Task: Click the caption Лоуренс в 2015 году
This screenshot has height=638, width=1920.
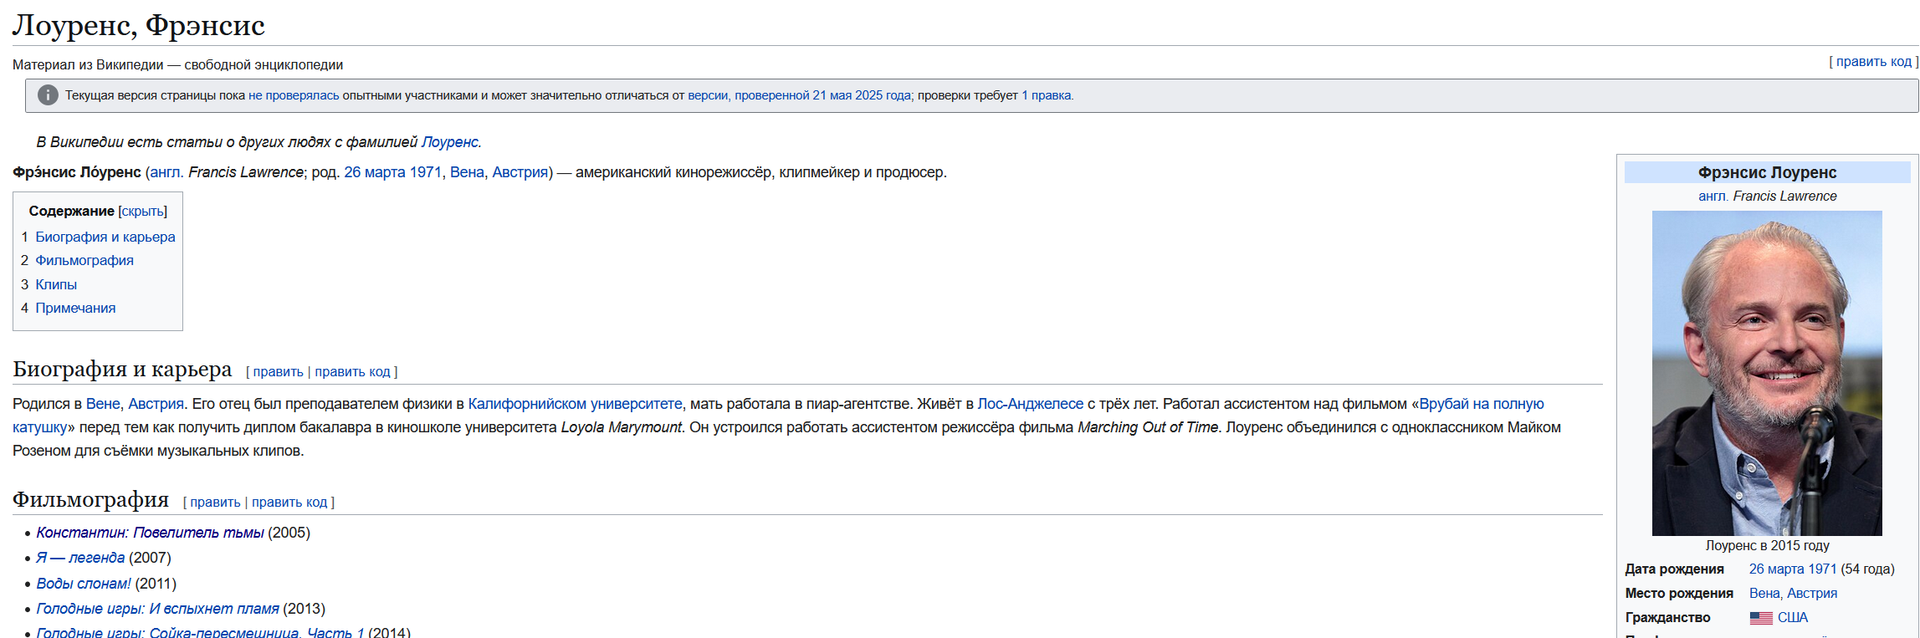Action: click(x=1768, y=545)
